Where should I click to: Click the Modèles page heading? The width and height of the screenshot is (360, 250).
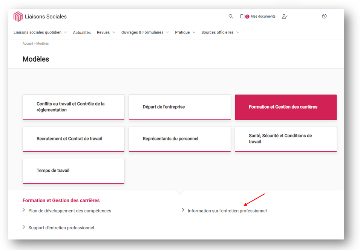(36, 59)
